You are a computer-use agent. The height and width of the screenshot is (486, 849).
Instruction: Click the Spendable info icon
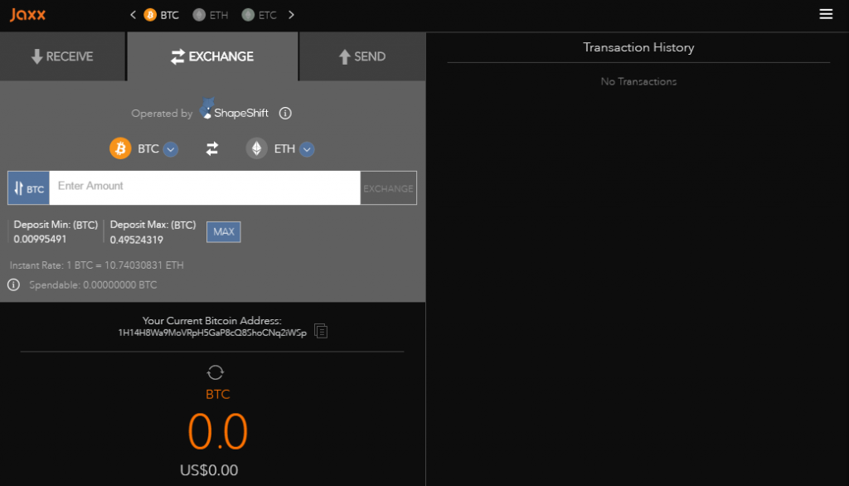pyautogui.click(x=13, y=284)
